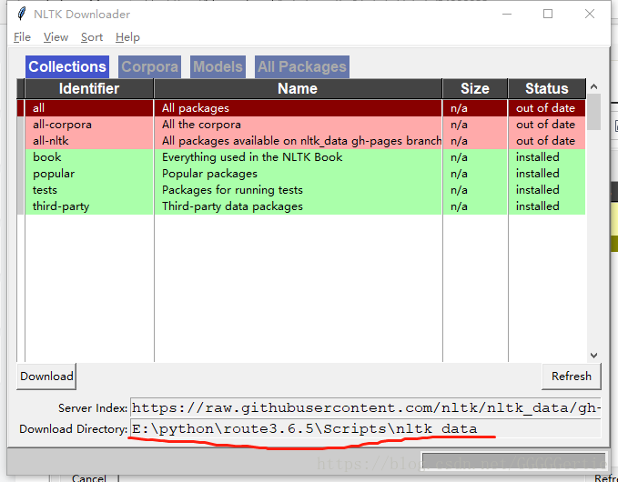Screen dimensions: 618x482
Task: Click the download progress bar at bottom
Action: click(x=513, y=461)
